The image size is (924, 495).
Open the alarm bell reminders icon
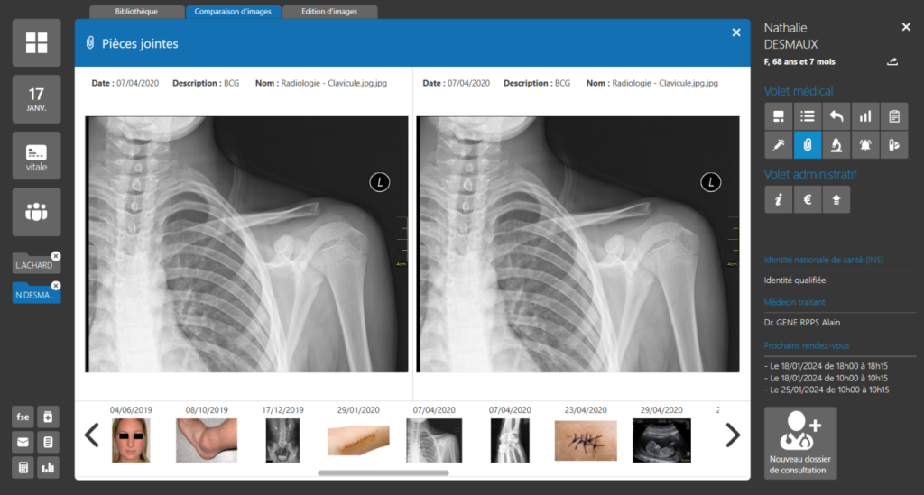click(x=865, y=144)
